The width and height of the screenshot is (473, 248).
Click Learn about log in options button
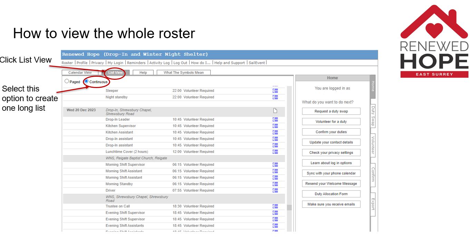(331, 163)
